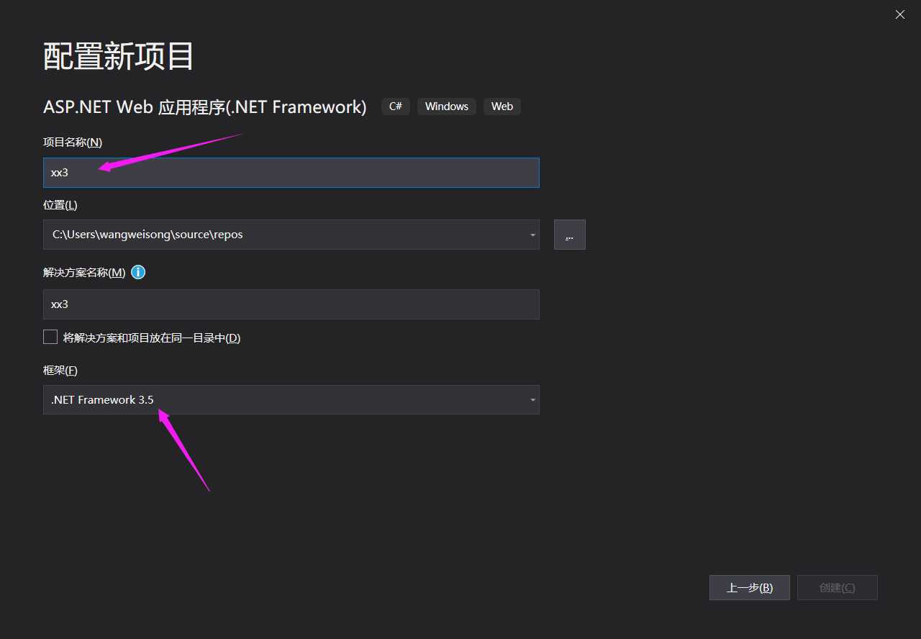Click the same-directory checkbox label text
The width and height of the screenshot is (921, 639).
click(x=152, y=337)
